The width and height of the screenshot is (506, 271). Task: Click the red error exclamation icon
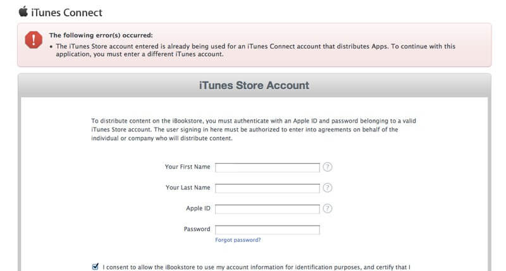click(34, 40)
